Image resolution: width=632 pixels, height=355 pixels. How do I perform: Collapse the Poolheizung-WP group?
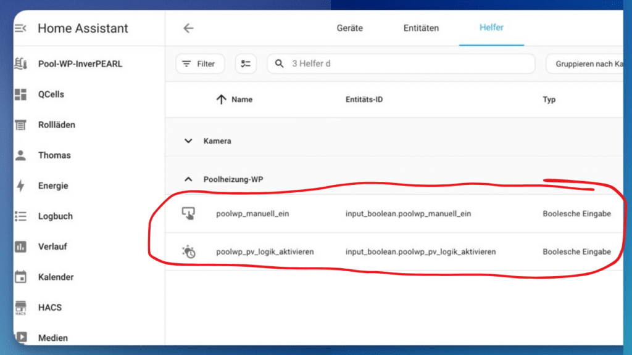coord(188,179)
